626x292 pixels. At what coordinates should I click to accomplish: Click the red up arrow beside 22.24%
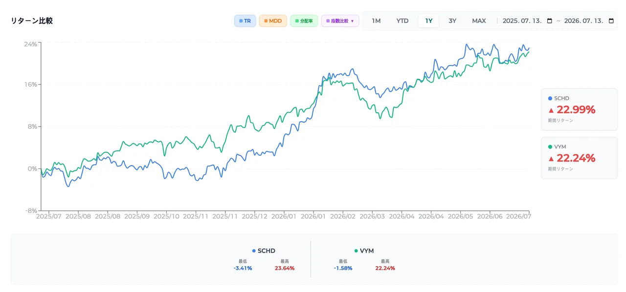(x=551, y=159)
